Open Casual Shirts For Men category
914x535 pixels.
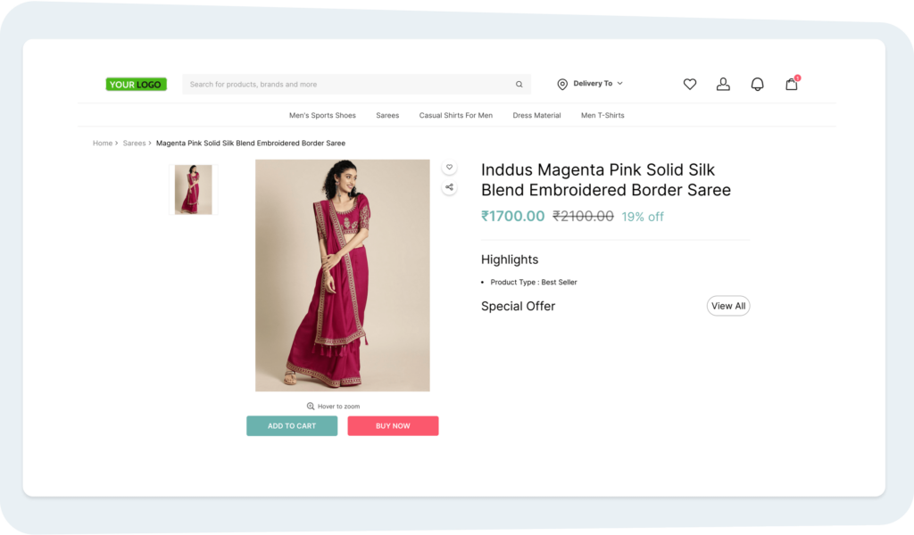(456, 115)
